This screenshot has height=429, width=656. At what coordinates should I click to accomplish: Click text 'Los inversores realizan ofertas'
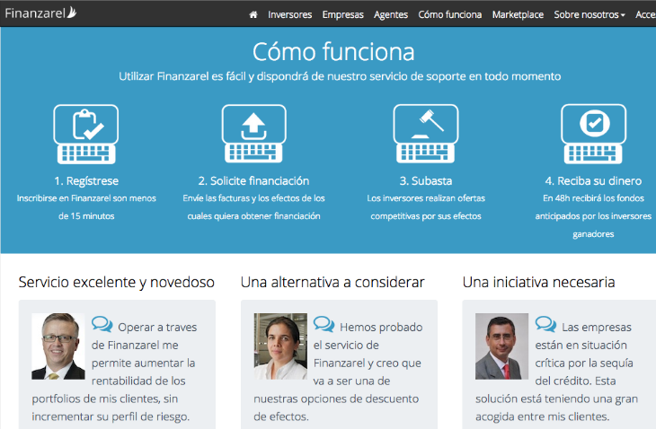click(426, 198)
